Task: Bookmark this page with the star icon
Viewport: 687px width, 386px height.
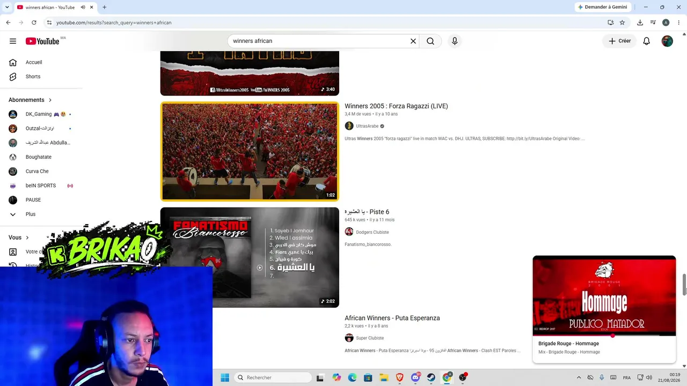Action: pos(622,23)
